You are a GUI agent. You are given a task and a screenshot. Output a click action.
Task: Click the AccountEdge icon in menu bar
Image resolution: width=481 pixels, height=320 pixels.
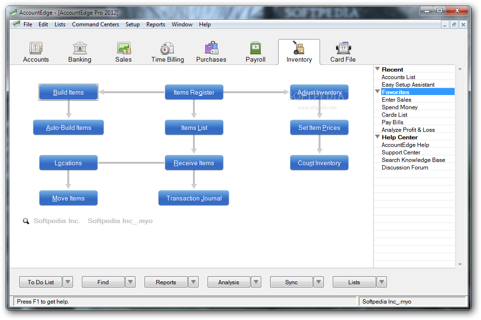(17, 24)
